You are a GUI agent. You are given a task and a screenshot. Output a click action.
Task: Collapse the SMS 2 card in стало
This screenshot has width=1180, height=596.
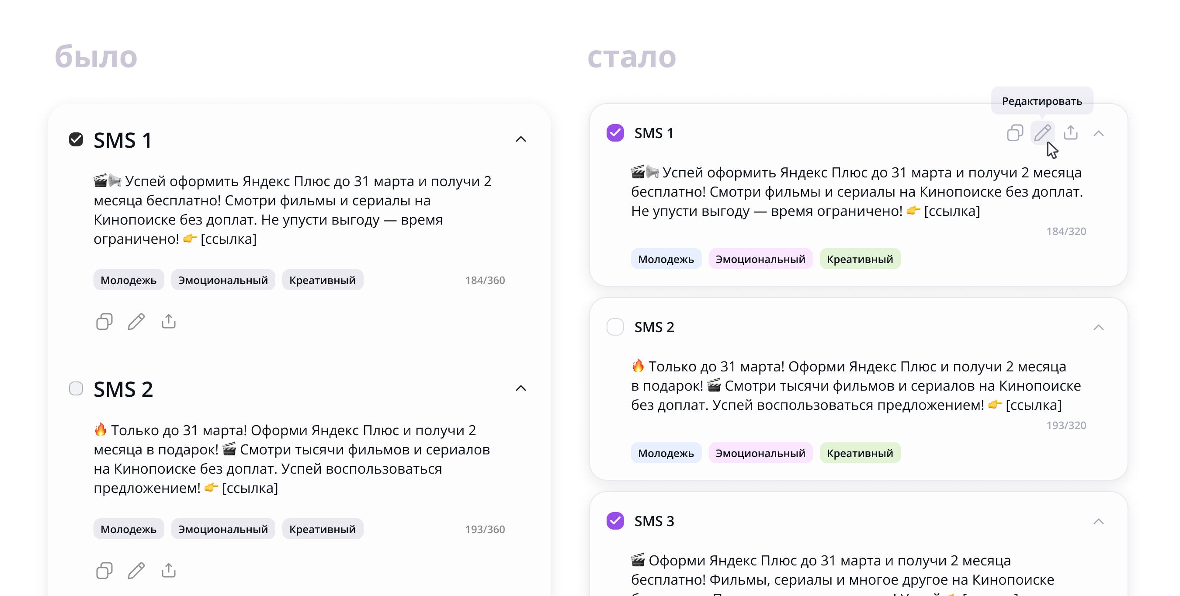coord(1098,328)
